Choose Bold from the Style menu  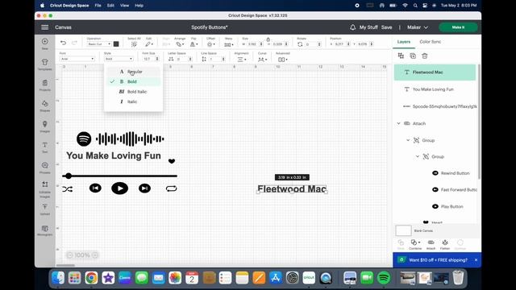click(133, 81)
